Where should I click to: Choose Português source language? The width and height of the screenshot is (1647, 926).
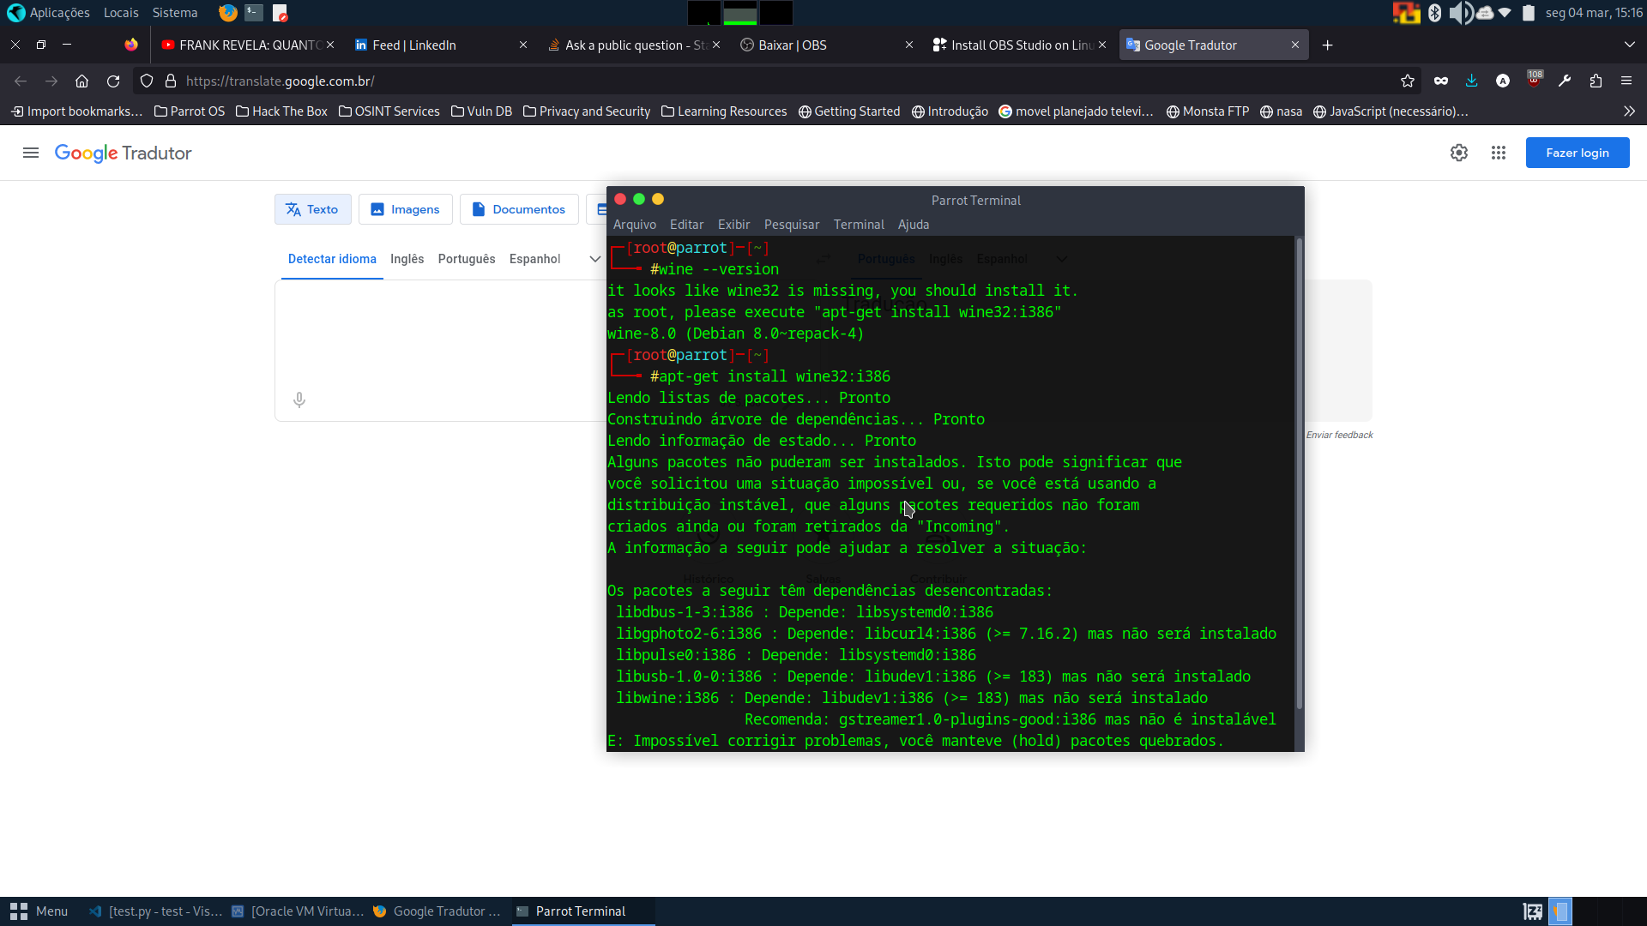(x=467, y=259)
